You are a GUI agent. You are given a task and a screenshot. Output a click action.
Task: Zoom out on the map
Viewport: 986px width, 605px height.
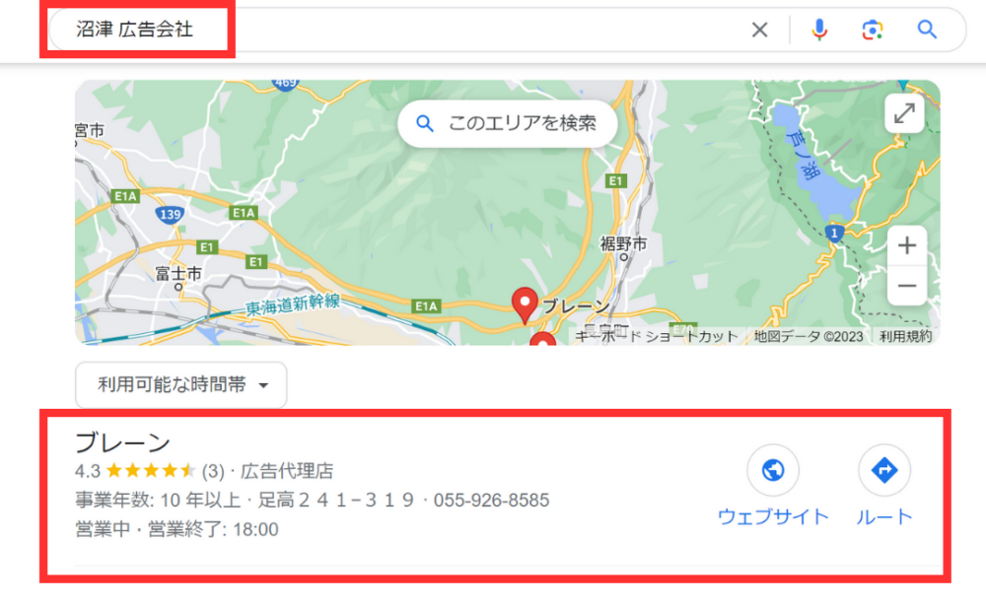pos(907,286)
